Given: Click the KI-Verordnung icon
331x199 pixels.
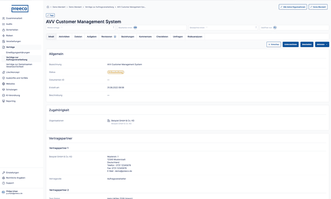Looking at the screenshot, I should pos(3,95).
